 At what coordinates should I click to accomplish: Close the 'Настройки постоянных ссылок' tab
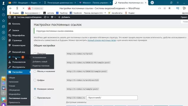(x=146, y=3)
